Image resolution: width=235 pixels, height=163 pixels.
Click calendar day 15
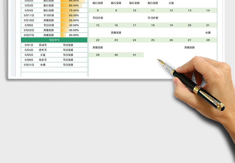tap(98, 25)
